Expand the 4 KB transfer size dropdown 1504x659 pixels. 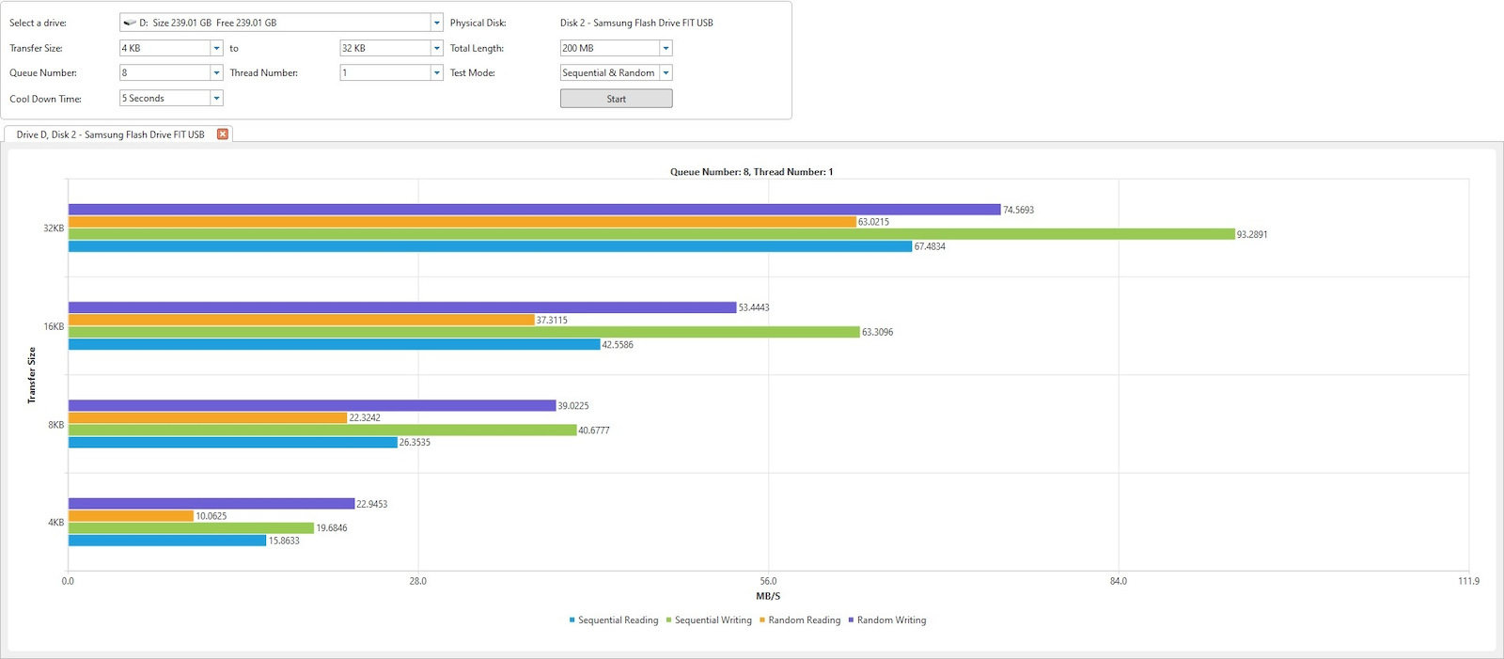(216, 48)
